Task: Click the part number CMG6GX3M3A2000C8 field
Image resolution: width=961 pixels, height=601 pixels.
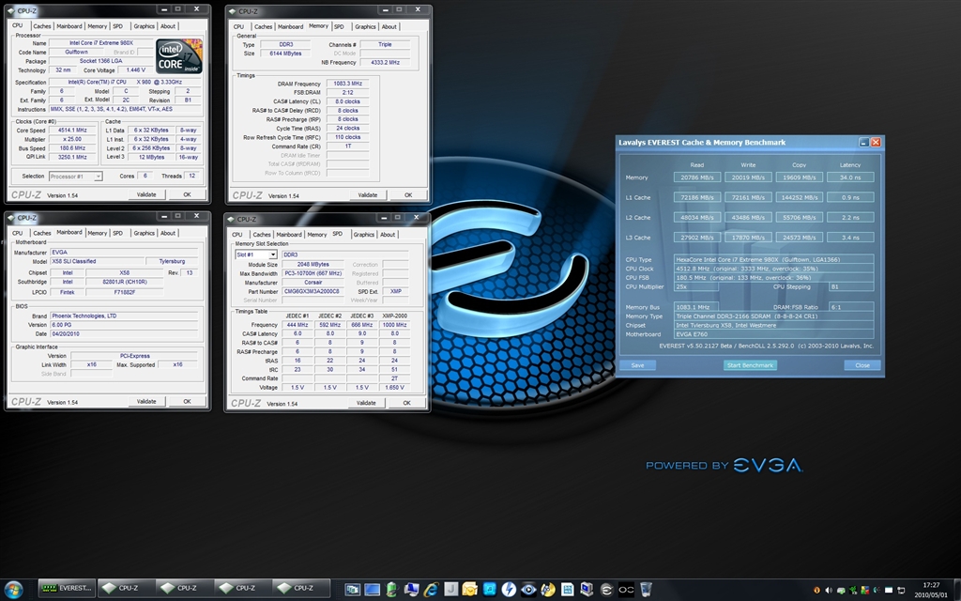Action: (x=313, y=291)
